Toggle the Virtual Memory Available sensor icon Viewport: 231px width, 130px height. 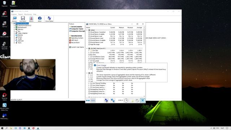pos(89,34)
